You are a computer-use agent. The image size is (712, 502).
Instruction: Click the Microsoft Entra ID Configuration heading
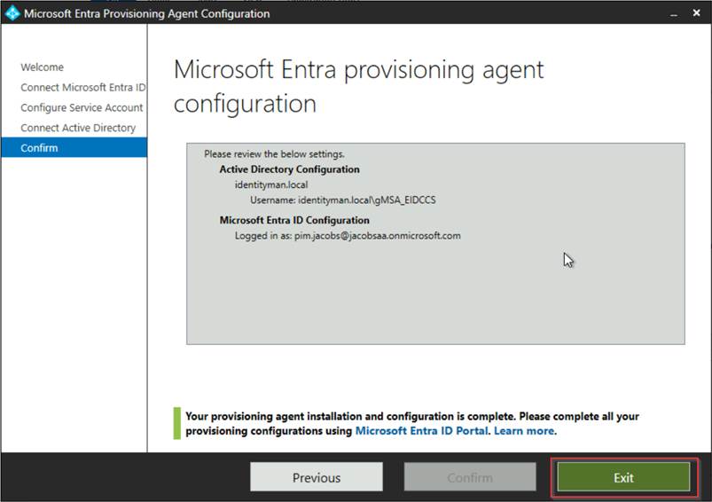(294, 220)
